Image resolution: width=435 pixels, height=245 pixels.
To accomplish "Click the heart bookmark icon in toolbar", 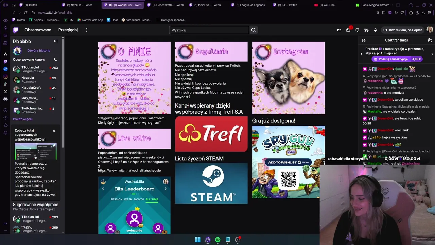I will point(402,13).
